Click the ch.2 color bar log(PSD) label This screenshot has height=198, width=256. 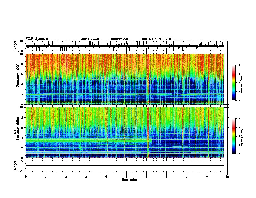(242, 137)
